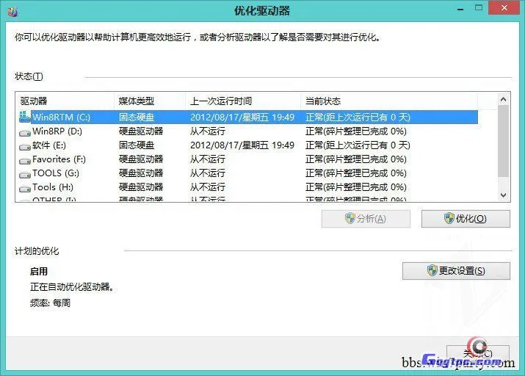Sort by 上一次运行时间 column header
This screenshot has height=376, width=525.
tap(243, 101)
